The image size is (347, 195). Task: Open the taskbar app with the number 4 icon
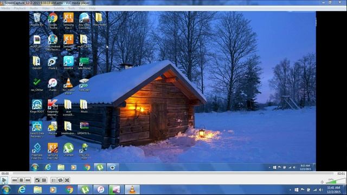117,190
